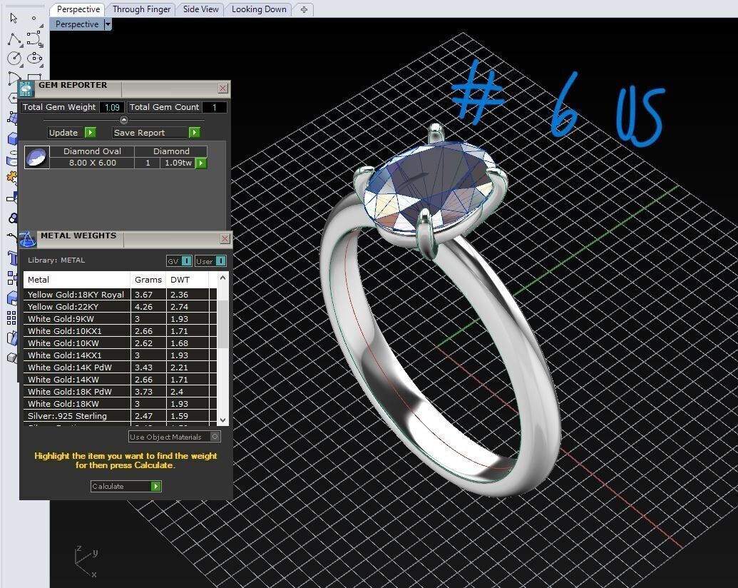Click the Total Gem Weight value field
Screen dimensions: 738x588
(112, 107)
